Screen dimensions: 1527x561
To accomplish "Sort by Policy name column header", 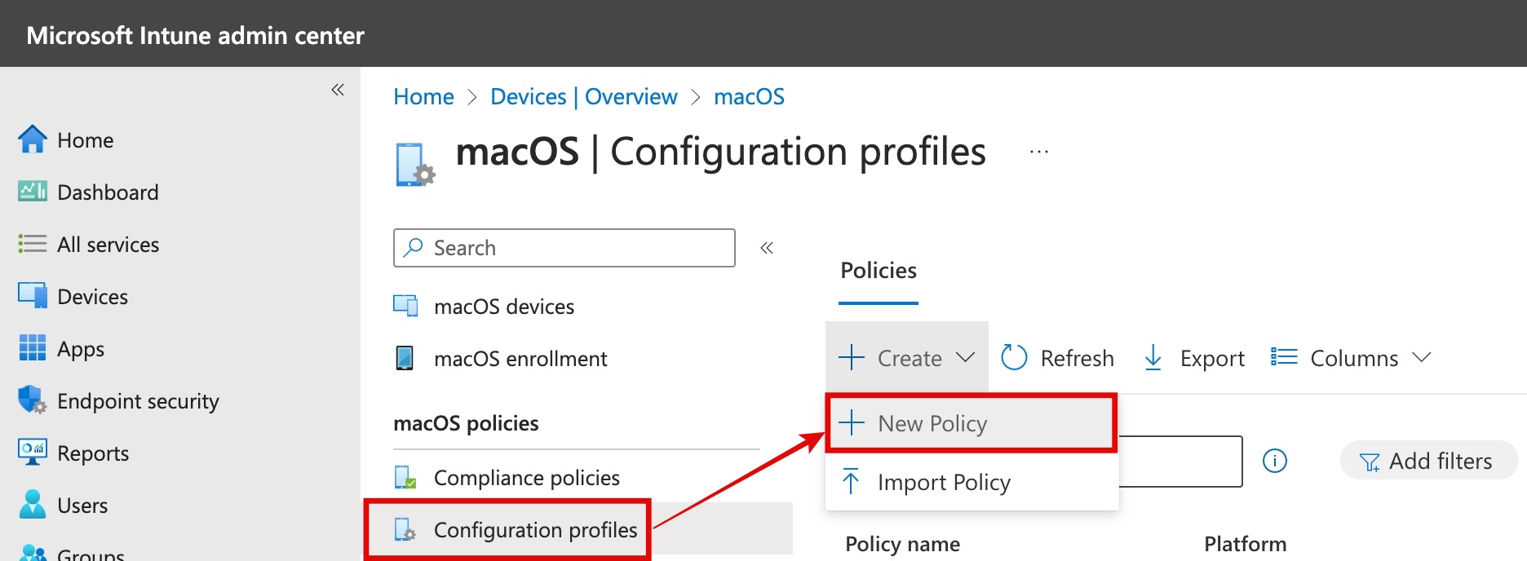I will click(x=902, y=544).
